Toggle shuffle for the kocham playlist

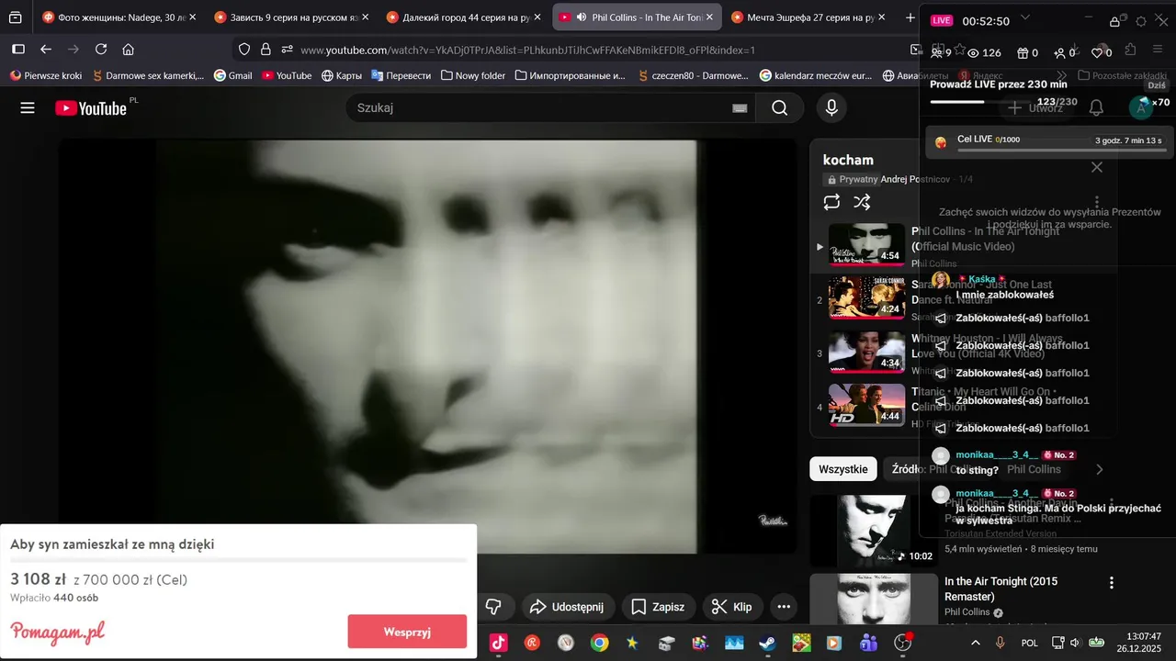[862, 202]
